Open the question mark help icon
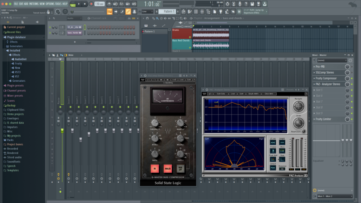The height and width of the screenshot is (203, 361). click(x=246, y=4)
